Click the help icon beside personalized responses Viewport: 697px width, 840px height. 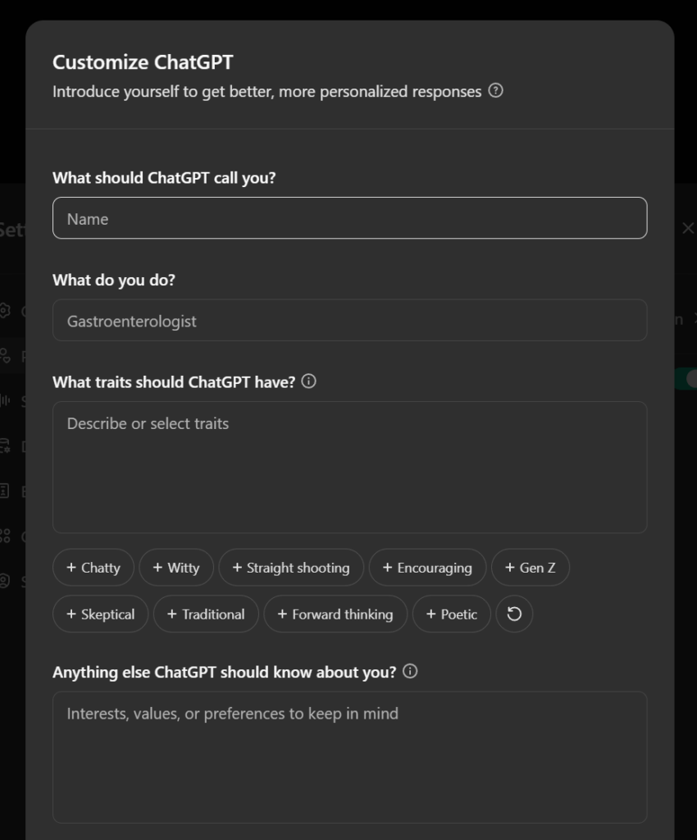tap(495, 91)
